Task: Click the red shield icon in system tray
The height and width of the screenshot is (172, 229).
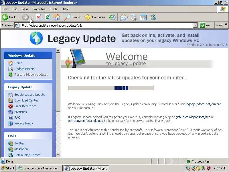Action: [209, 168]
